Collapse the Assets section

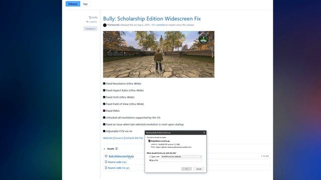(104, 149)
